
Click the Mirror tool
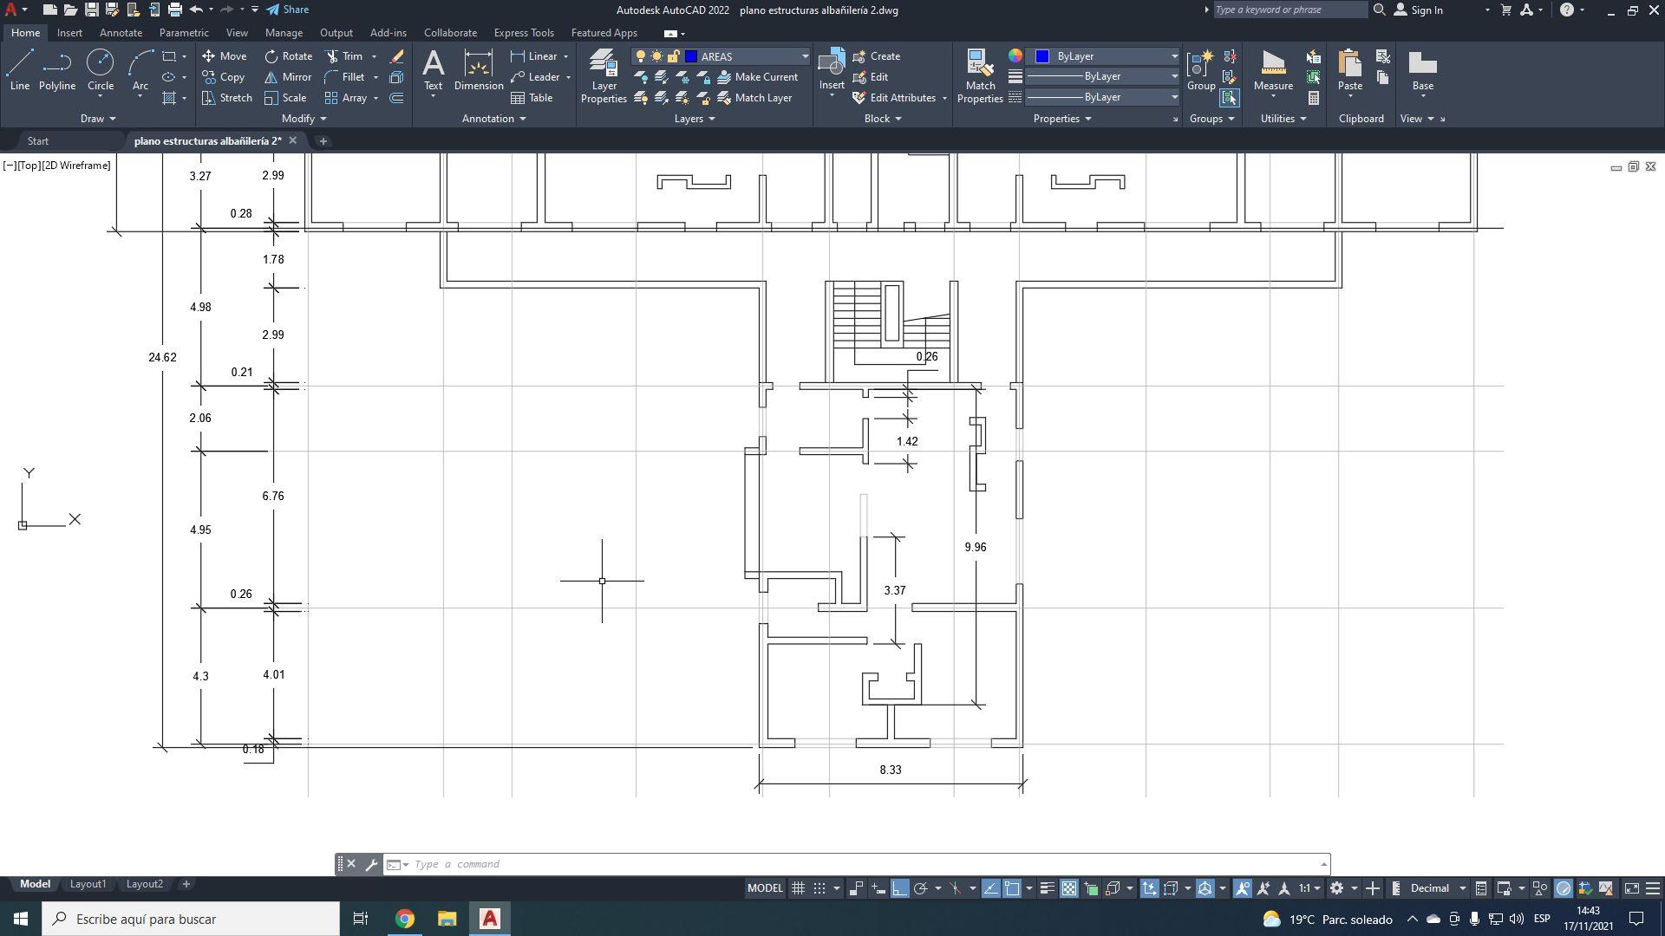pos(288,77)
